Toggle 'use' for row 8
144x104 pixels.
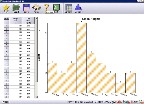pyautogui.click(x=28, y=48)
